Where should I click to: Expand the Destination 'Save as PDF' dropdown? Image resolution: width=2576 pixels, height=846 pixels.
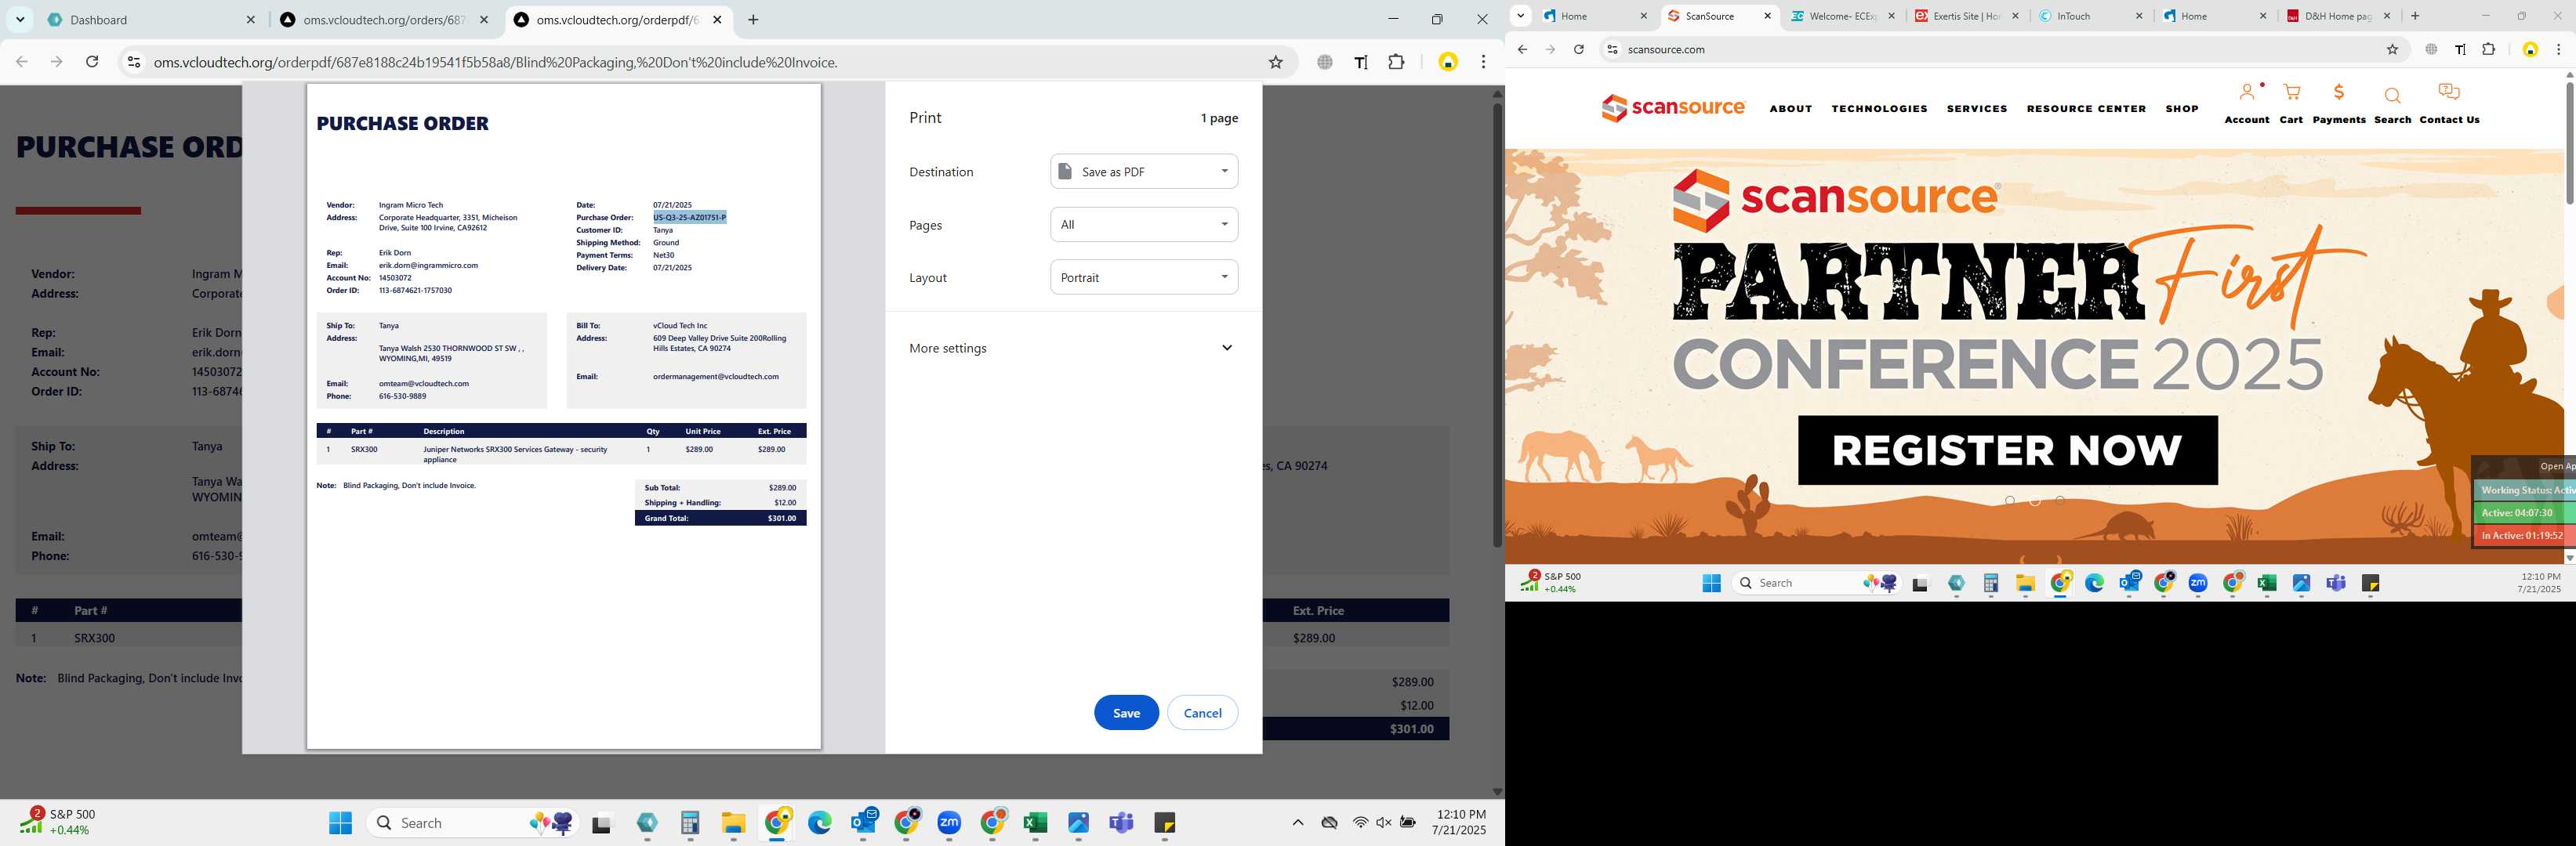(x=1144, y=172)
